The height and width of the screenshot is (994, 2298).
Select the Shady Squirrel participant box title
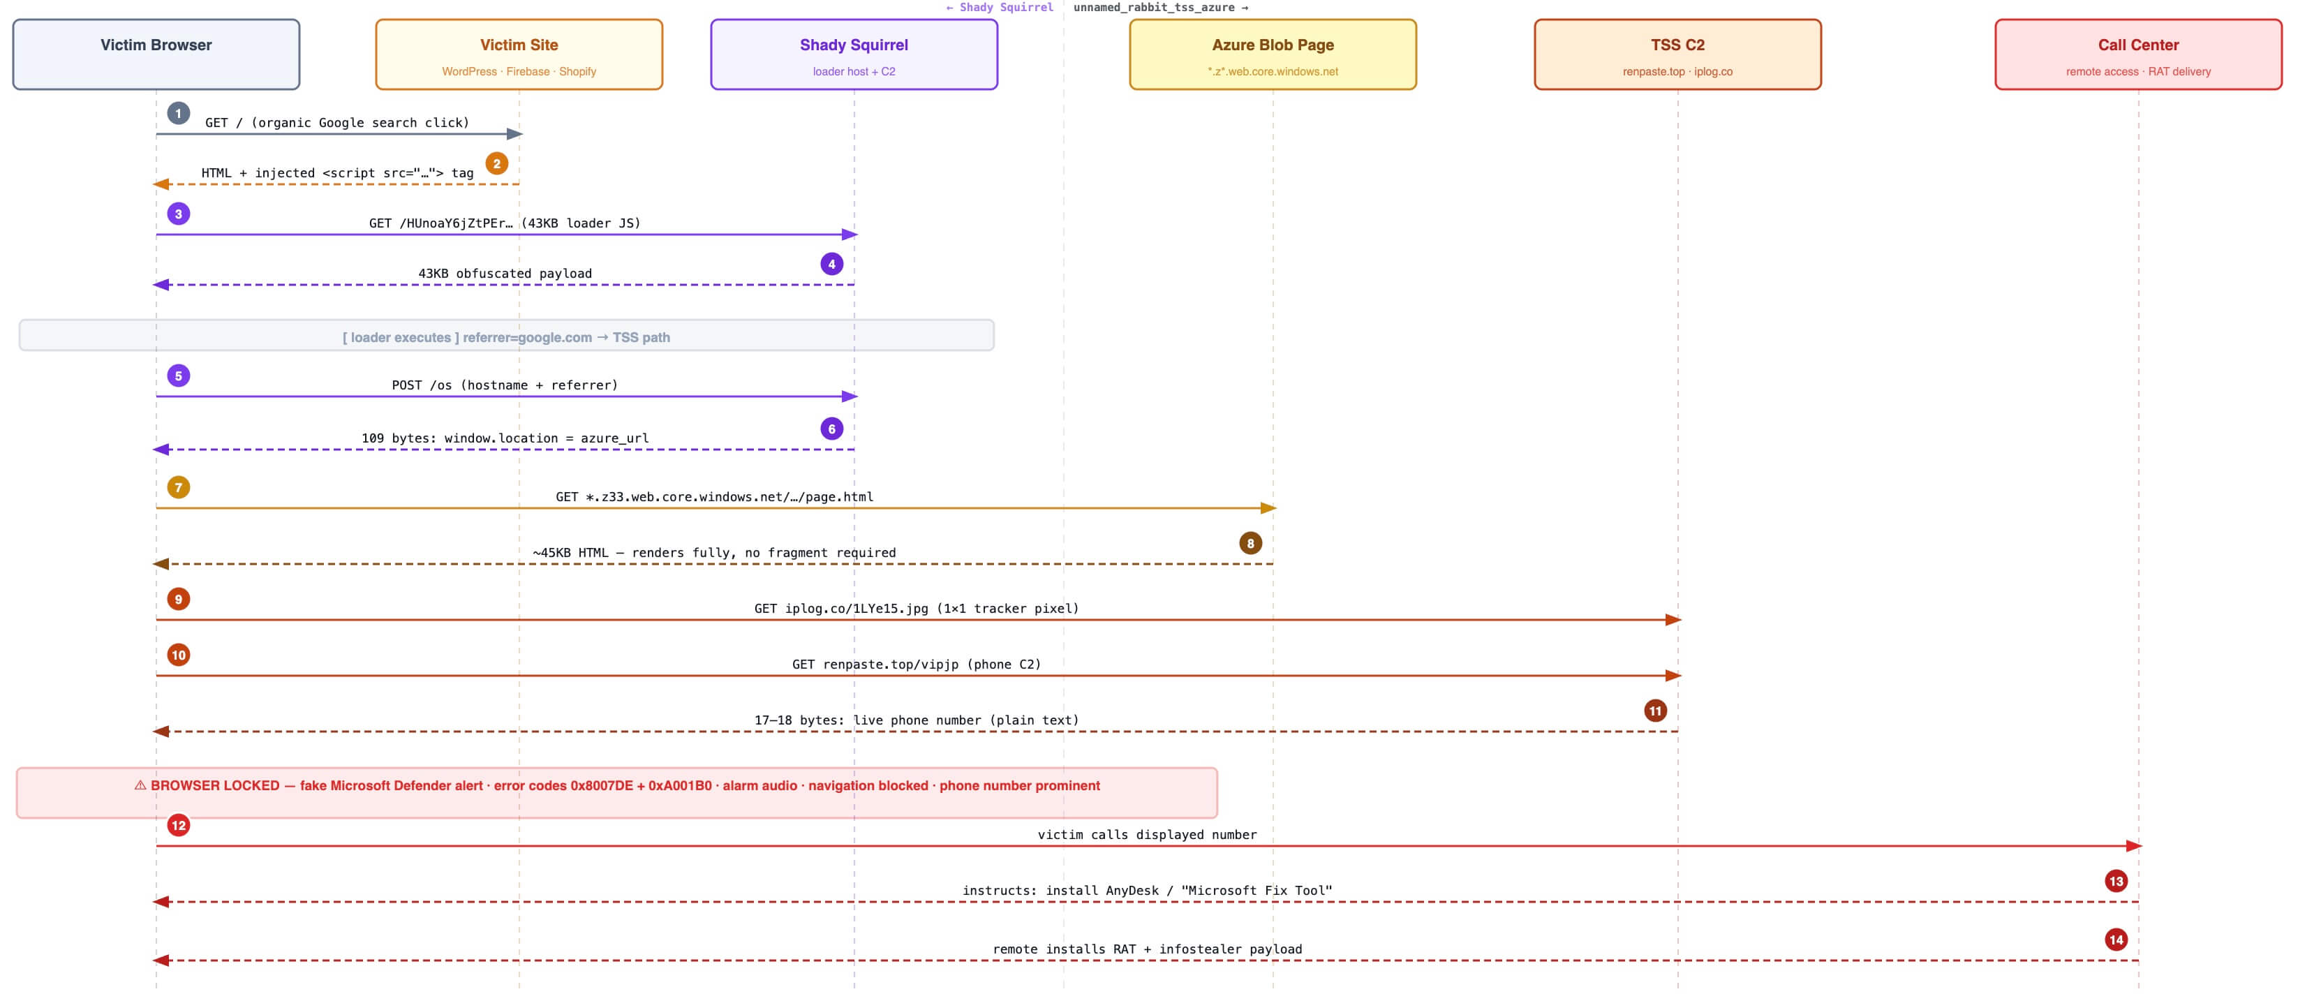pyautogui.click(x=854, y=45)
